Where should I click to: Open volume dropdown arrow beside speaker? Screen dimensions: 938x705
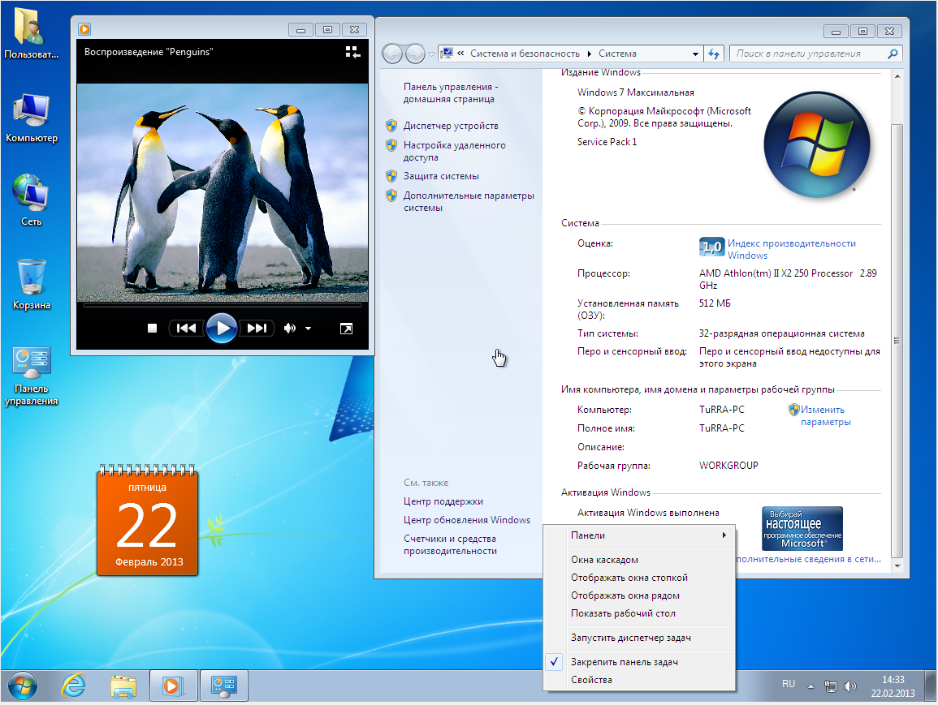click(x=309, y=329)
